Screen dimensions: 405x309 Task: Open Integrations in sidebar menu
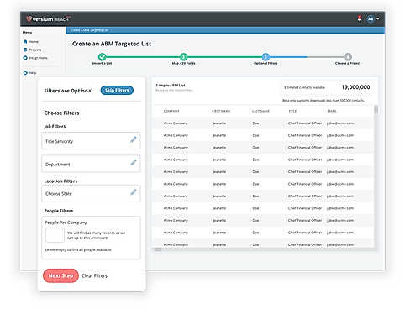[x=38, y=58]
